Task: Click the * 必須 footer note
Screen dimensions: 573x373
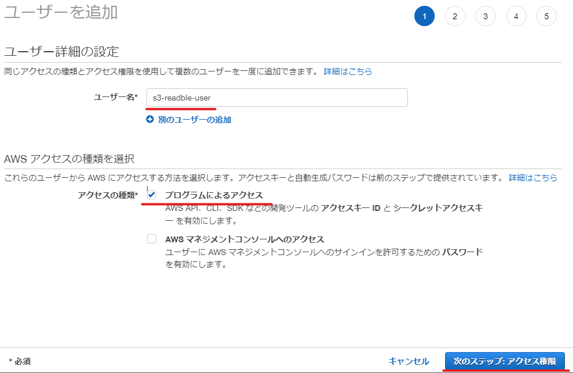Action: (20, 361)
